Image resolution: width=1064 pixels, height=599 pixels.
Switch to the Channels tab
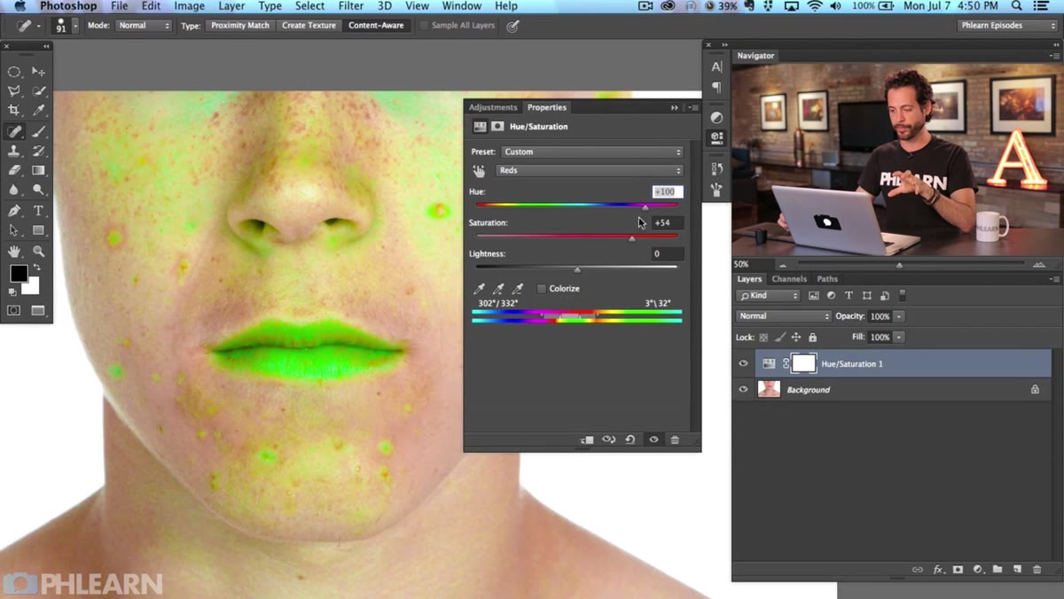(x=789, y=279)
